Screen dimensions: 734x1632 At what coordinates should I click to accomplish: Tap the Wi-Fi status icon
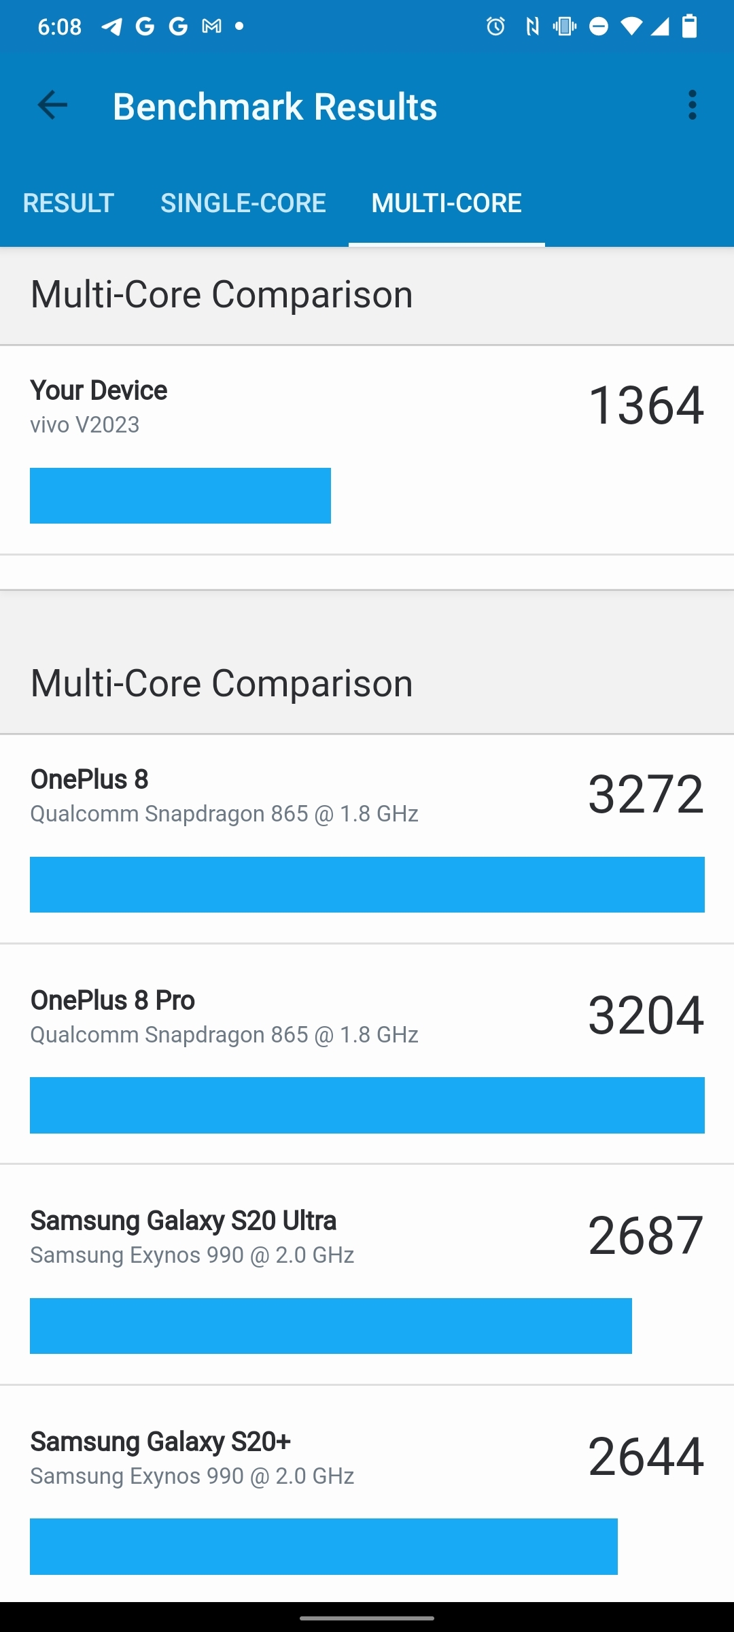(x=631, y=27)
